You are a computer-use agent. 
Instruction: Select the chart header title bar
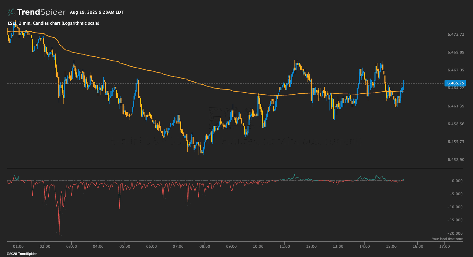click(x=53, y=23)
